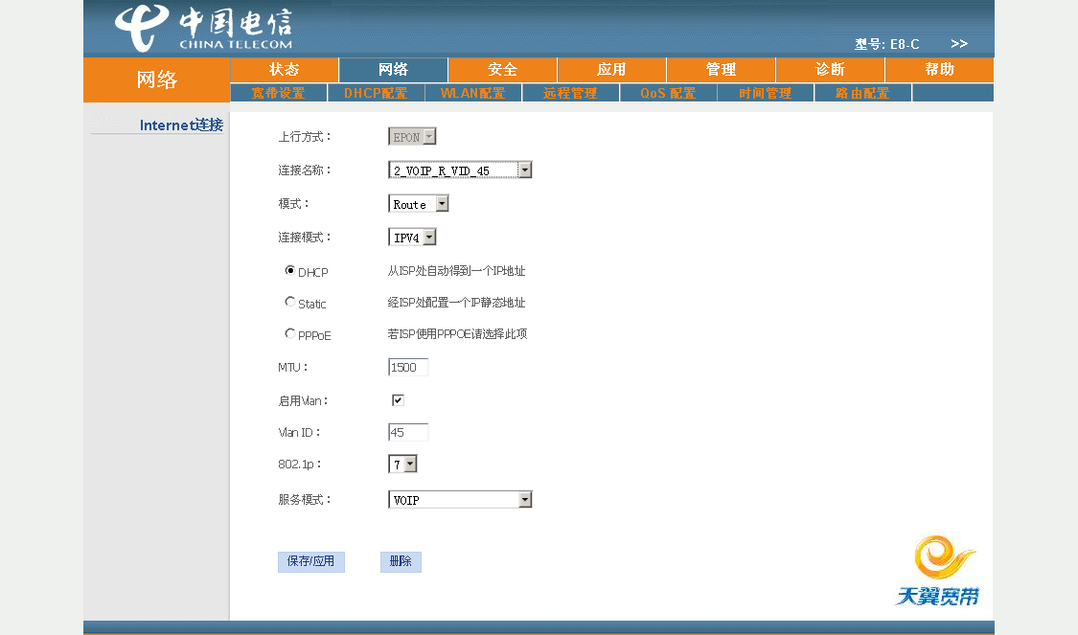This screenshot has width=1078, height=635.
Task: Click the 删除 button
Action: (x=401, y=561)
